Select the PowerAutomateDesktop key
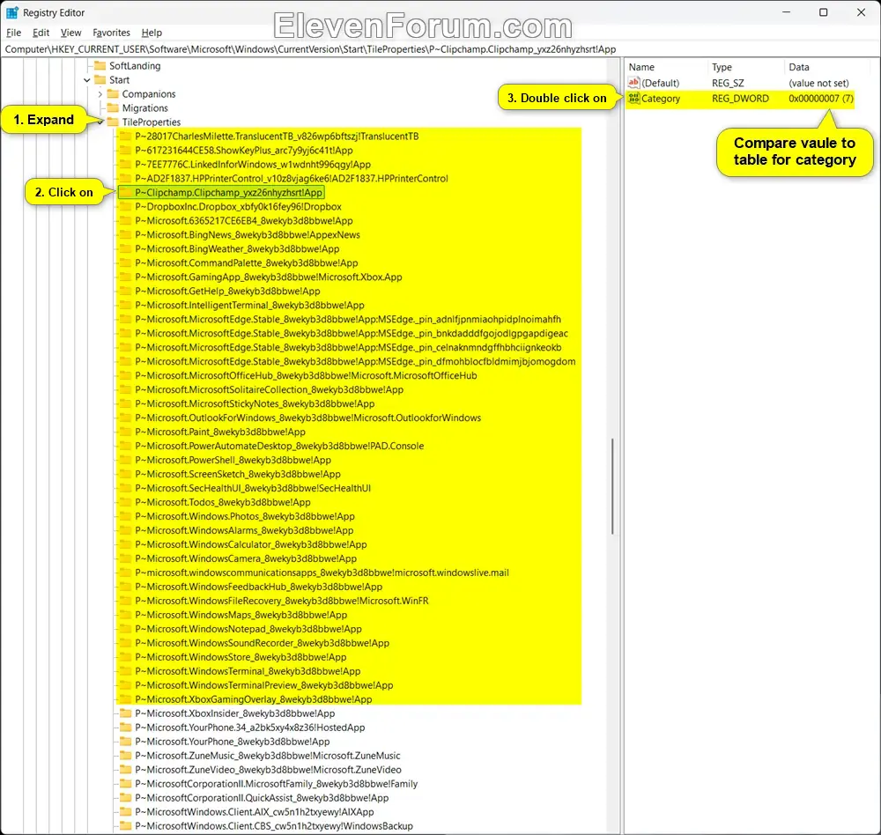This screenshot has width=881, height=835. tap(279, 446)
